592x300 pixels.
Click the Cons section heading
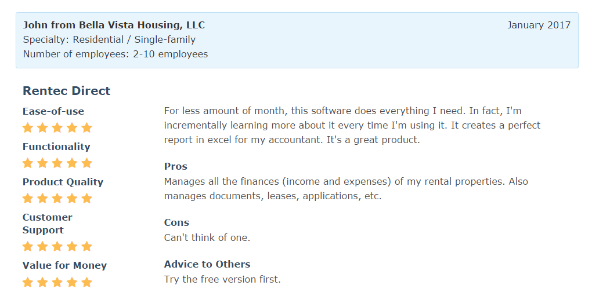(176, 222)
